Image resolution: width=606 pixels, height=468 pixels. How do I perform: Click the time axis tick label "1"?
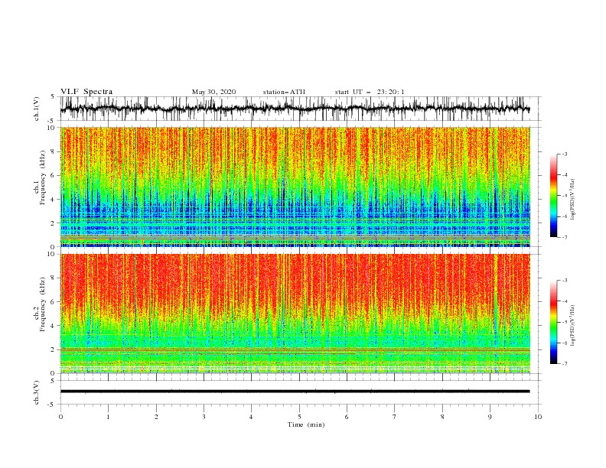pyautogui.click(x=108, y=417)
